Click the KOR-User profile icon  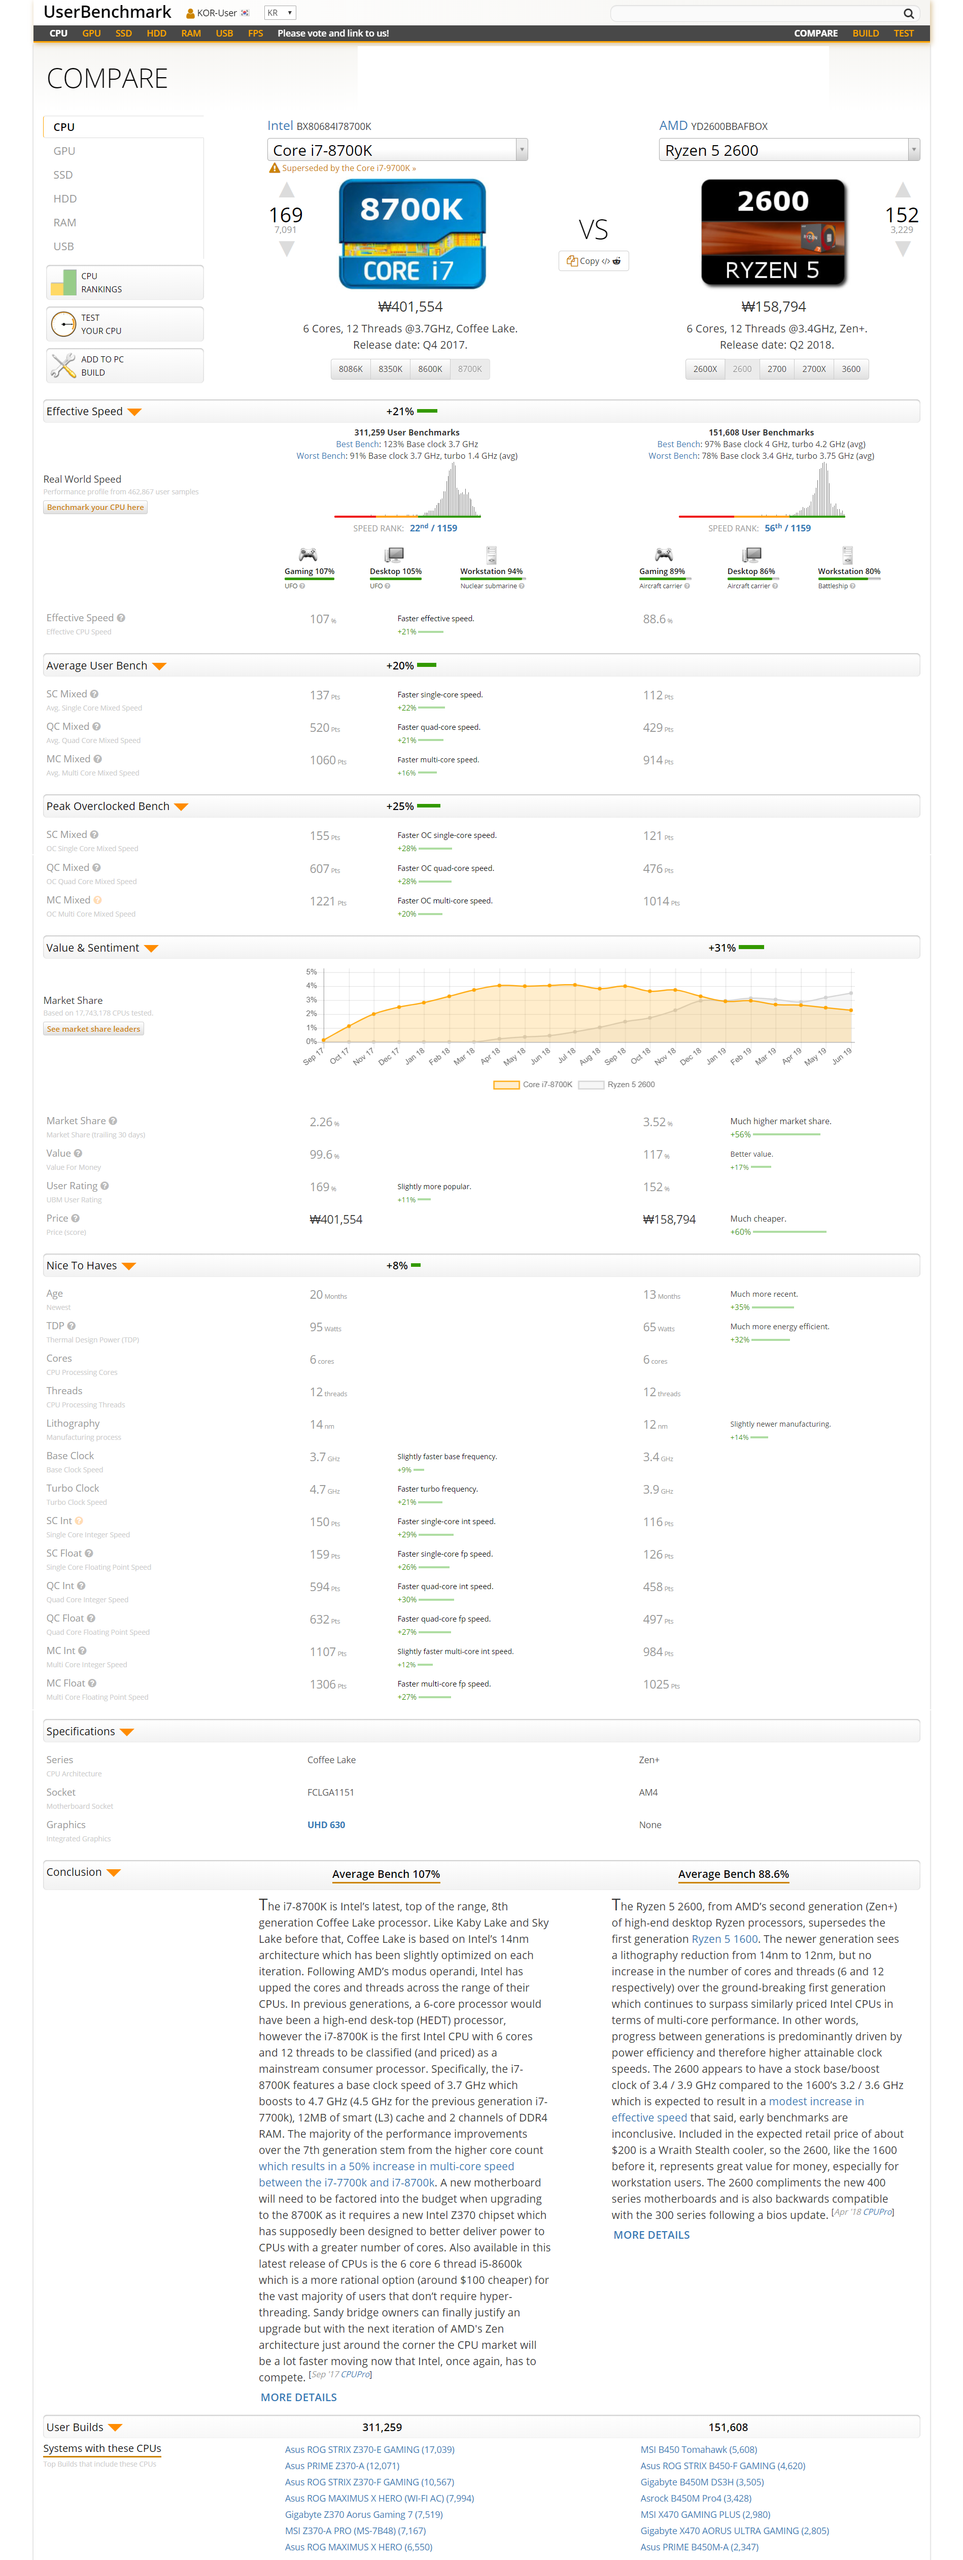190,13
